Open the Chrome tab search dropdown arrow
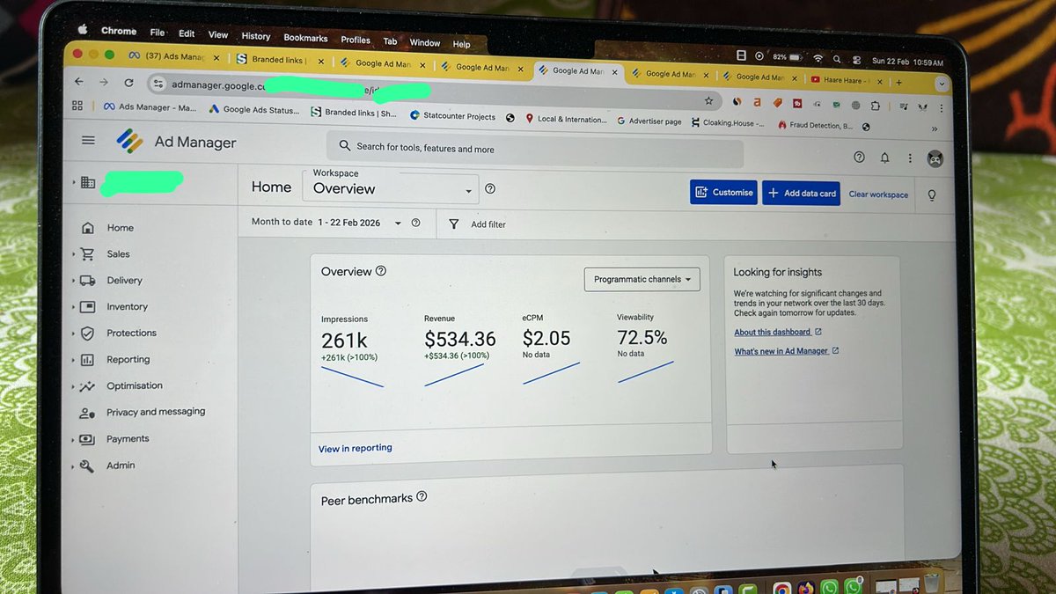 pyautogui.click(x=942, y=83)
